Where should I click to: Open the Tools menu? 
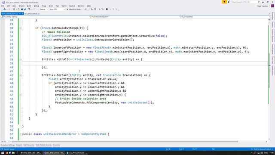(51, 6)
